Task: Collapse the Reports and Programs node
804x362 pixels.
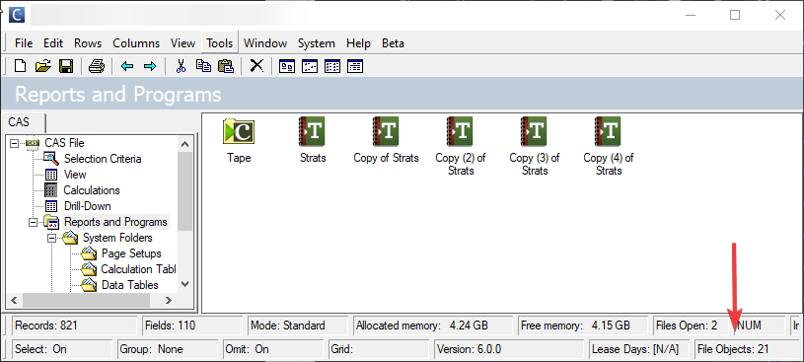Action: [33, 222]
